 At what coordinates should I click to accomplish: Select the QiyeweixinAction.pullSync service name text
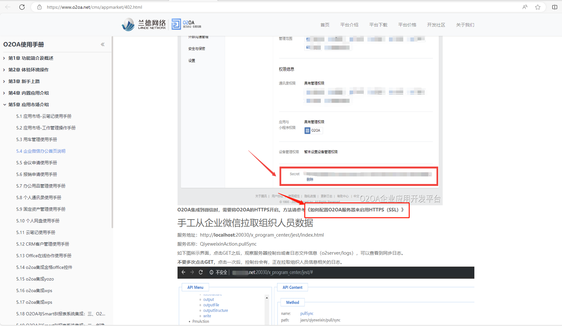tap(228, 244)
